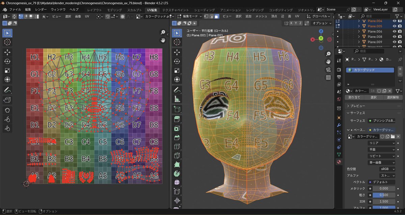Open the Object Data properties tab
The height and width of the screenshot is (215, 405).
click(x=339, y=154)
